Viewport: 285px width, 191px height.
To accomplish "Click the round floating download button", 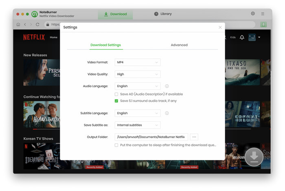I will click(x=254, y=157).
